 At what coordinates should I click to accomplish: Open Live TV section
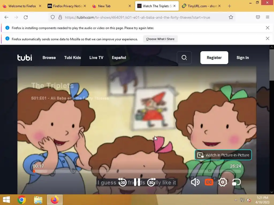pyautogui.click(x=96, y=58)
